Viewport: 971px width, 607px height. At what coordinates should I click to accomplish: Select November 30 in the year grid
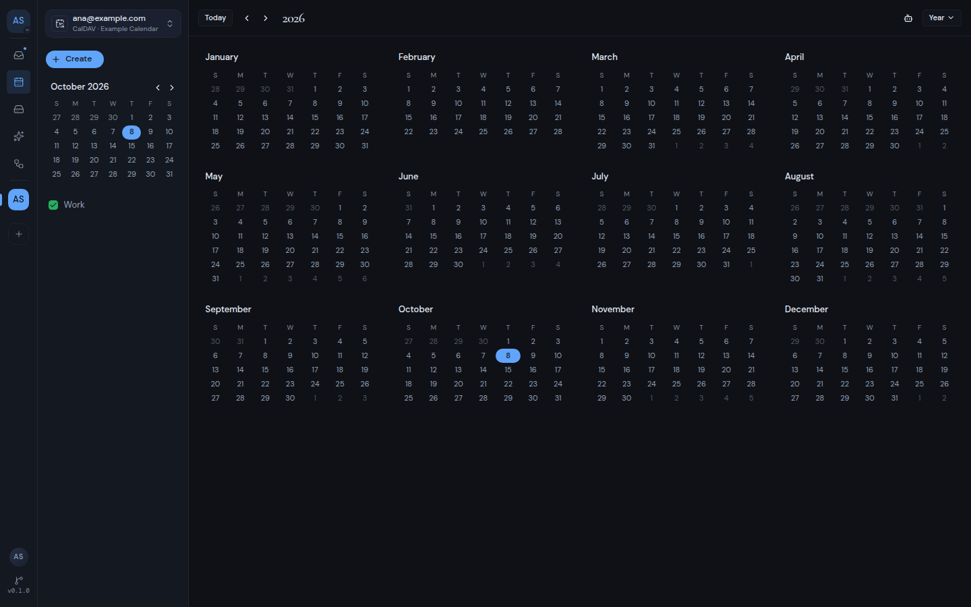coord(626,399)
